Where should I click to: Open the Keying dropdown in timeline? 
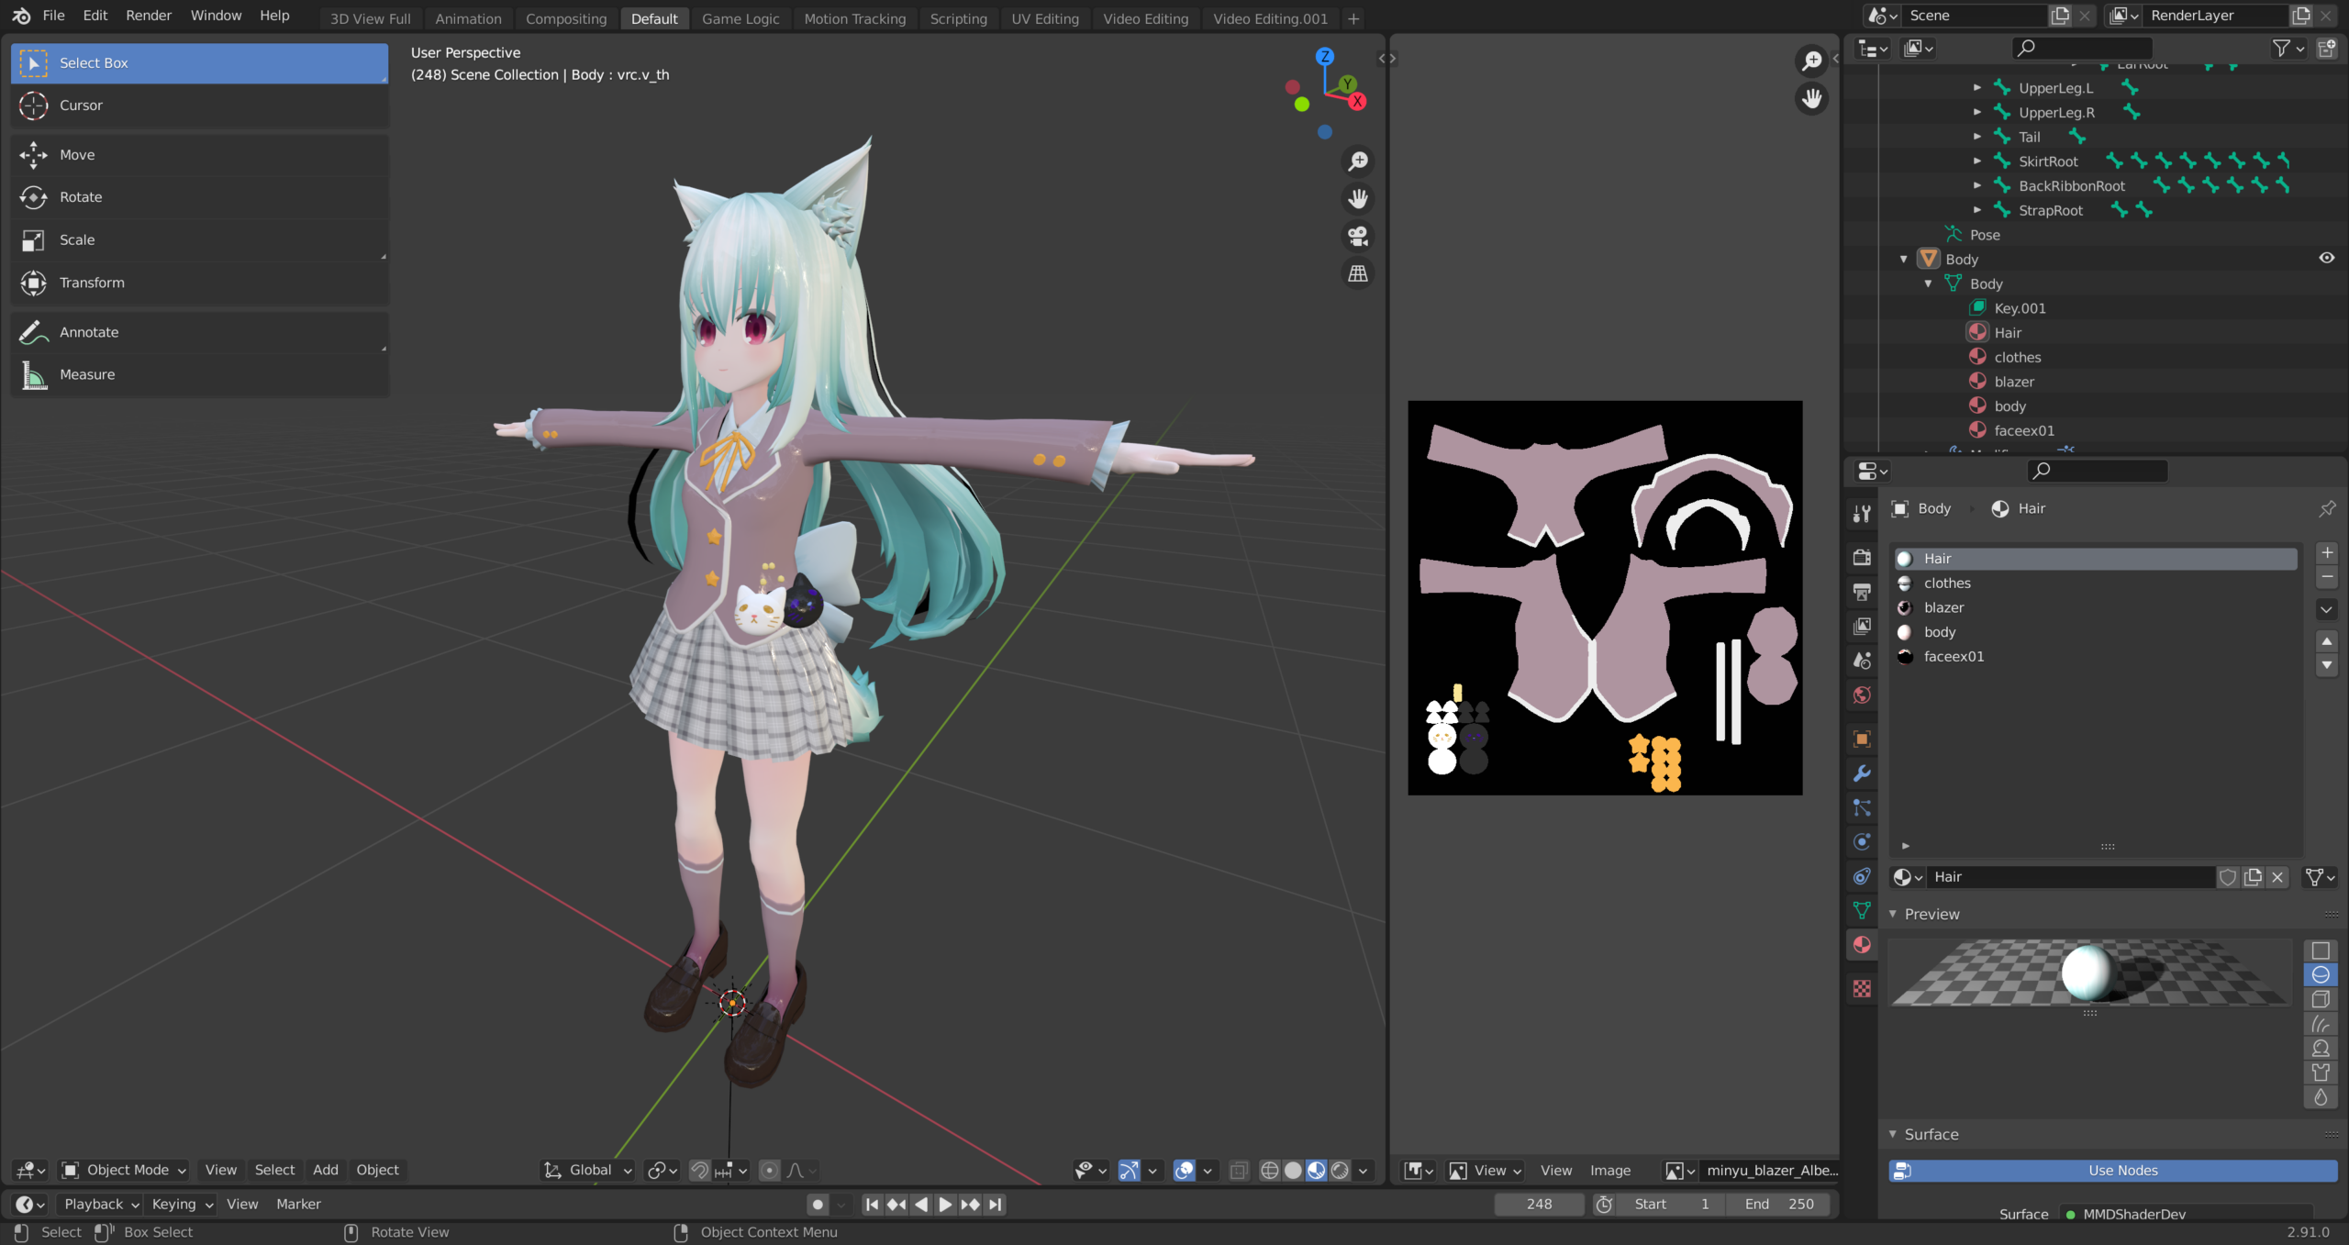coord(182,1205)
